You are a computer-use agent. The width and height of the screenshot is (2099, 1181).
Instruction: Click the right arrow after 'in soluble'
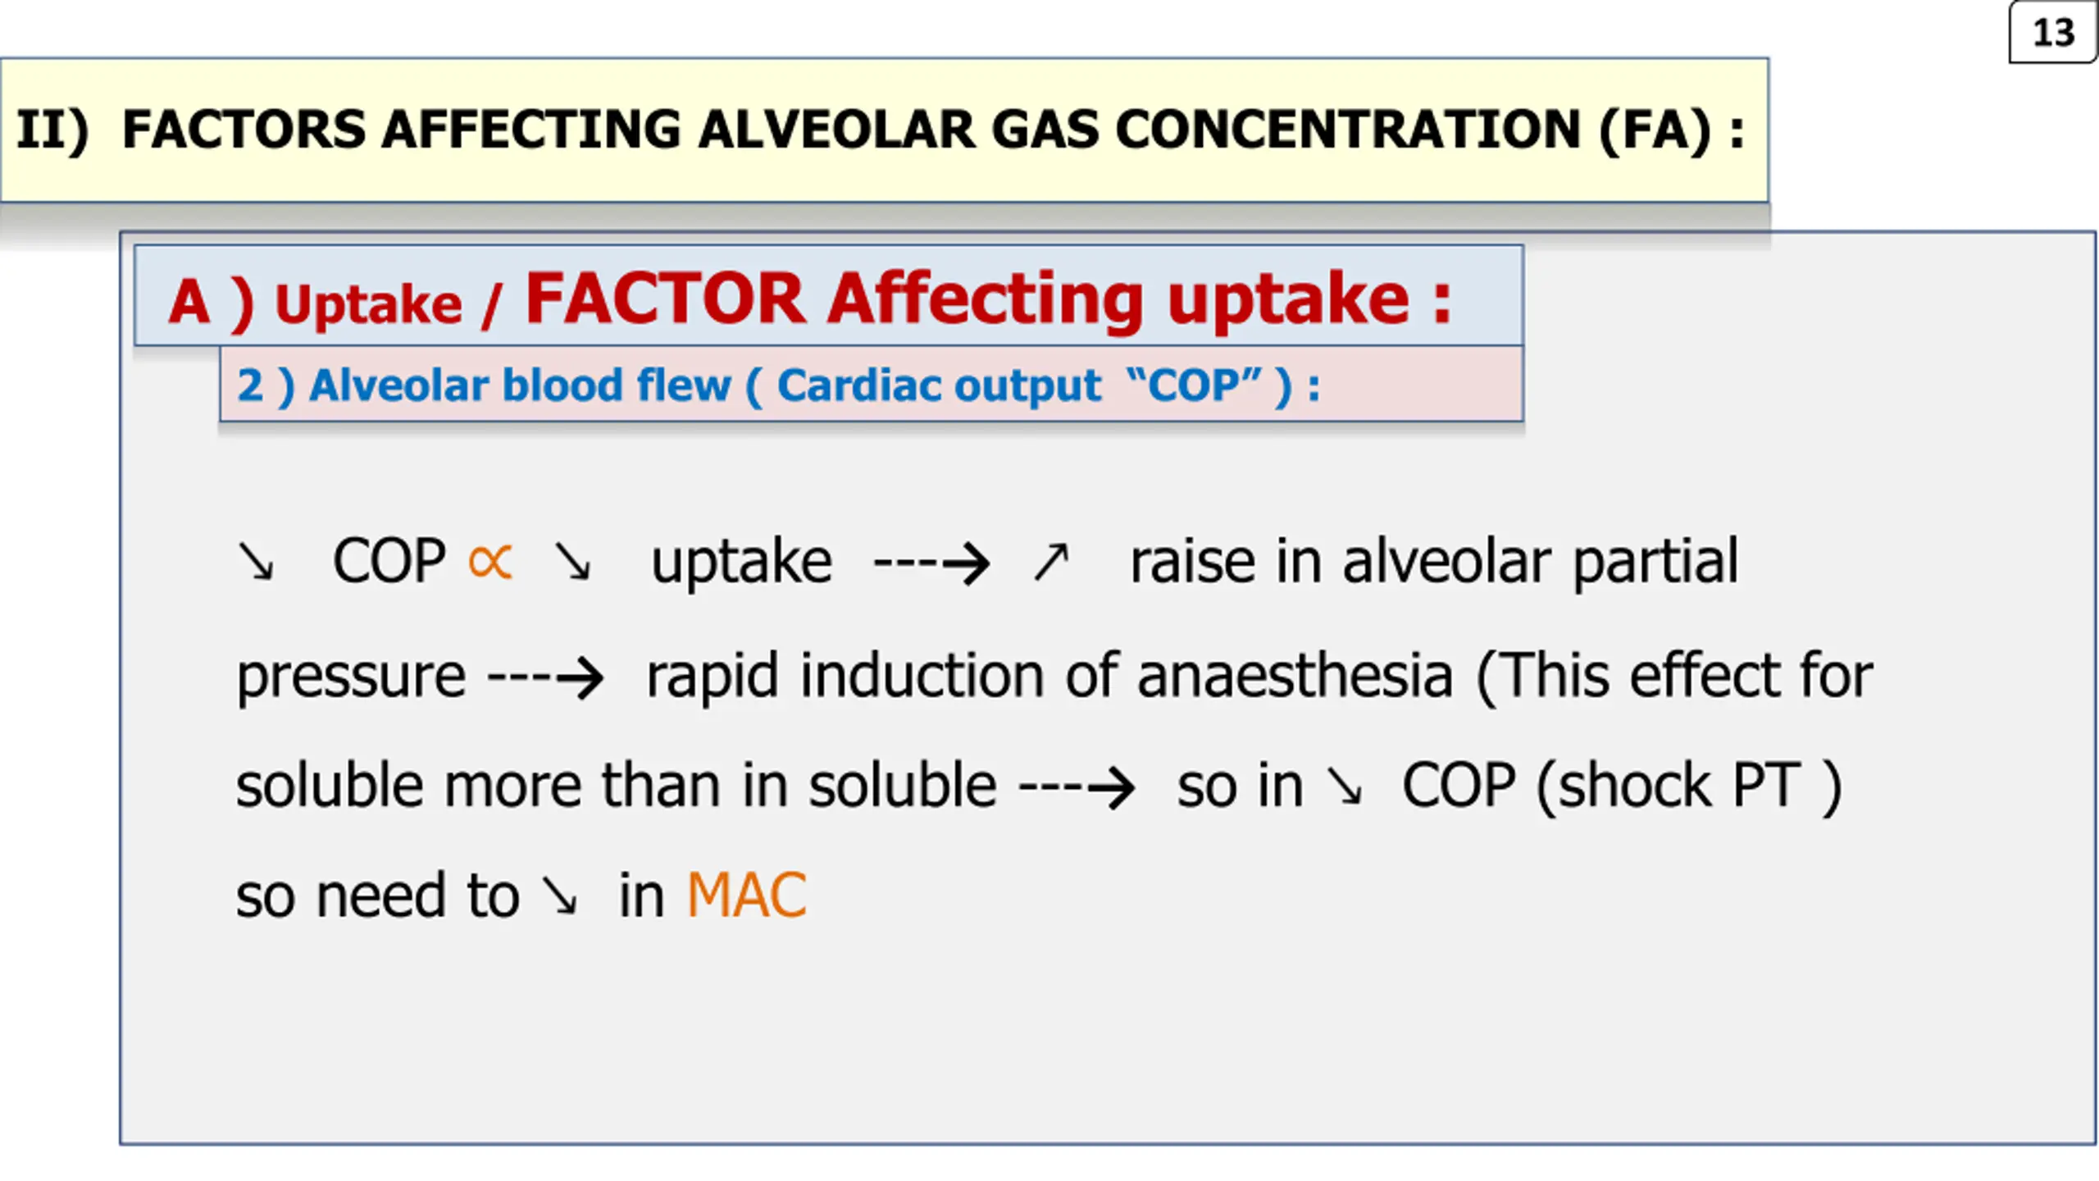1077,789
